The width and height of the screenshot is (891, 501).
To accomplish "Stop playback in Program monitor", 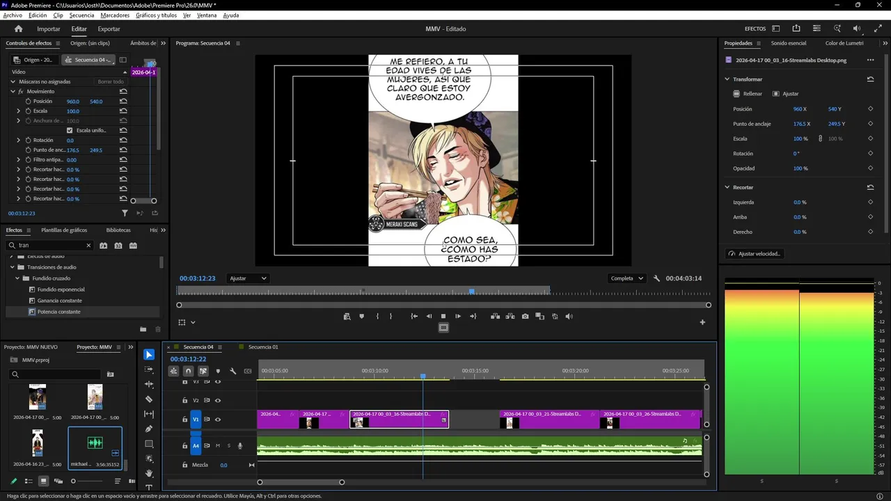I will [443, 317].
